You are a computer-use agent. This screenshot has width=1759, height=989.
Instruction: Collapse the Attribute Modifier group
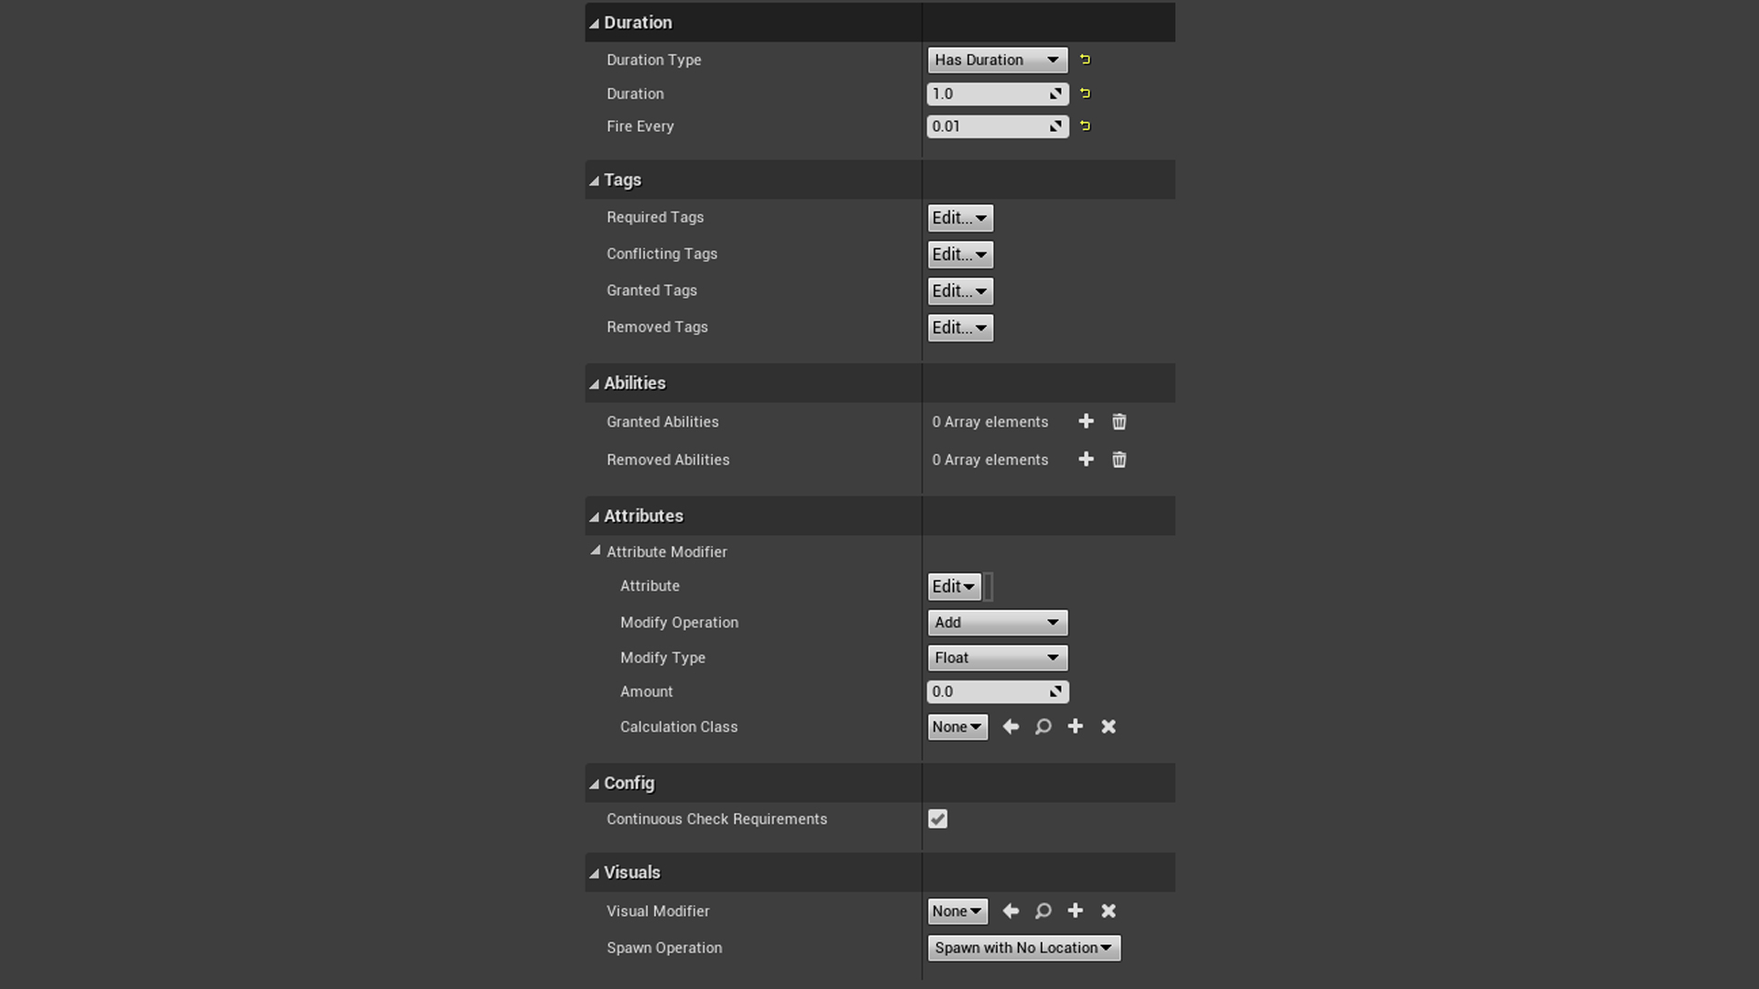596,551
